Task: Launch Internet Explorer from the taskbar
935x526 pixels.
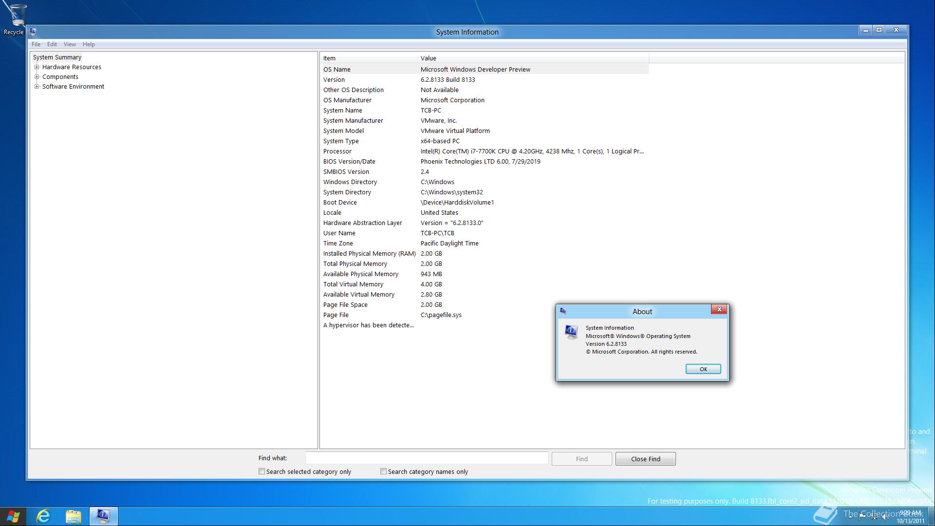Action: click(43, 516)
